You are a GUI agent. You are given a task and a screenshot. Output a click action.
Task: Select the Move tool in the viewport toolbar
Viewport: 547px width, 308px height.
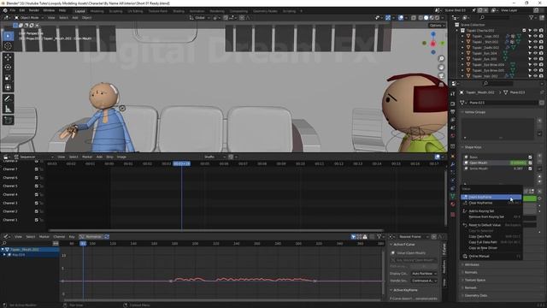click(8, 57)
